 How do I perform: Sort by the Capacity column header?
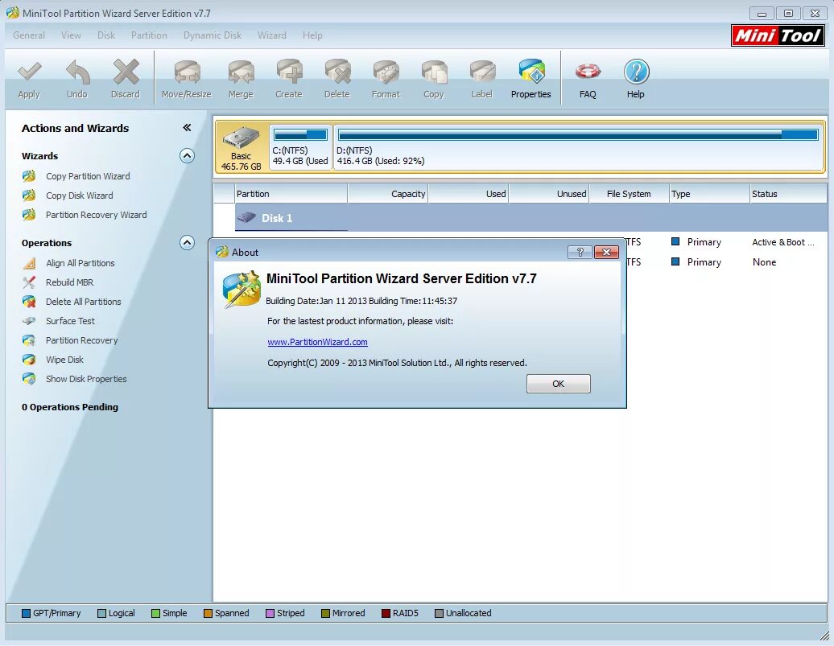pyautogui.click(x=388, y=194)
